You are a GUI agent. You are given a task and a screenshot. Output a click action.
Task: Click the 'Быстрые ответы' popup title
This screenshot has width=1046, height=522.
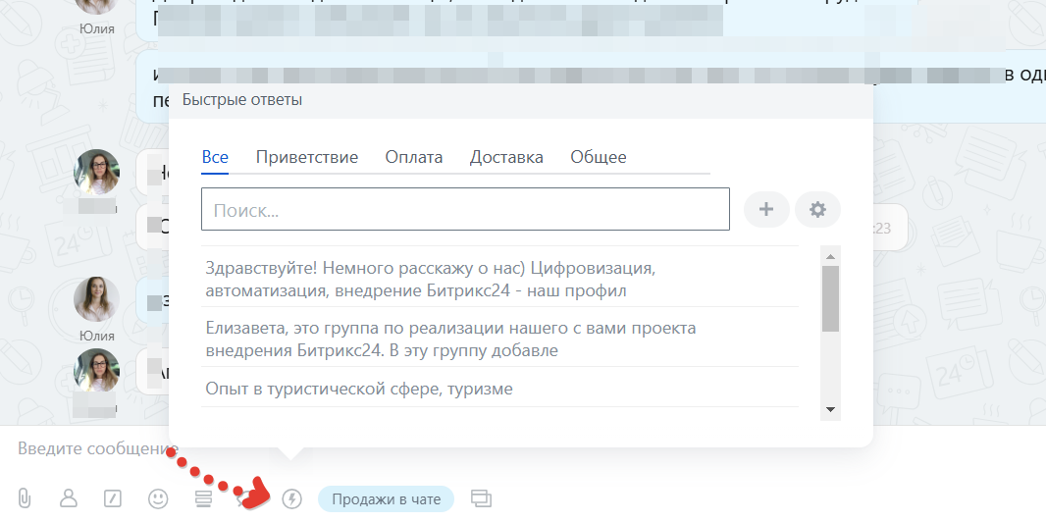242,100
